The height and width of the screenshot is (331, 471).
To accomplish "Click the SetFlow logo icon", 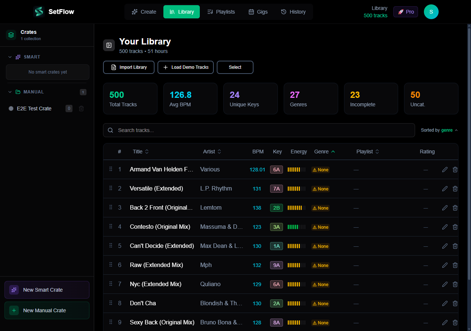I will point(38,11).
